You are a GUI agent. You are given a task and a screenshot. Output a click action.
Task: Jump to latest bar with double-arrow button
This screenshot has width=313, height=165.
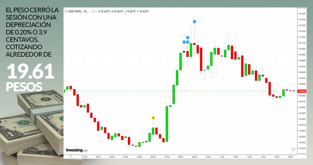[x=293, y=149]
